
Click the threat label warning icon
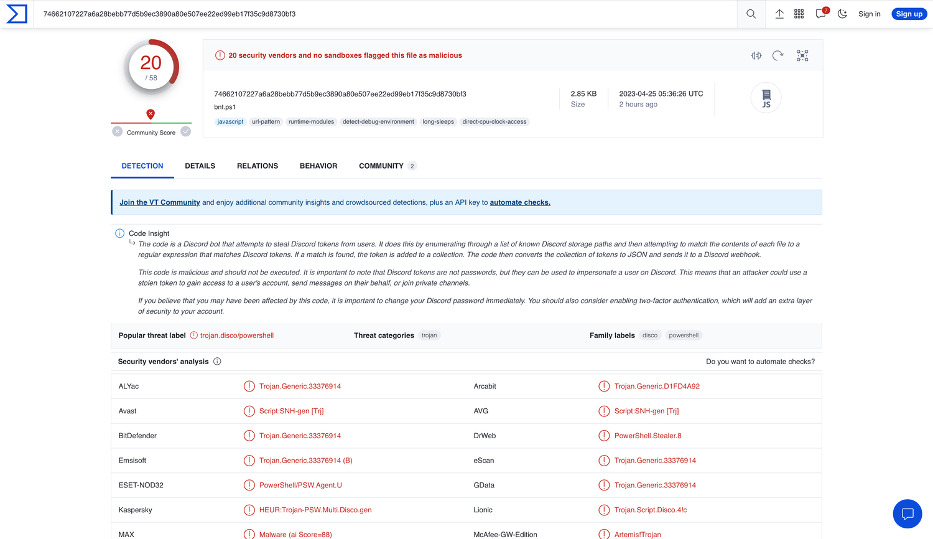click(193, 335)
